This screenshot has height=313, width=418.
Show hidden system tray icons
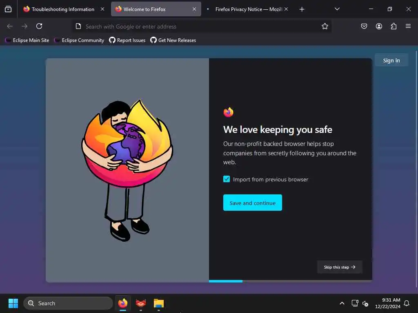coord(342,303)
